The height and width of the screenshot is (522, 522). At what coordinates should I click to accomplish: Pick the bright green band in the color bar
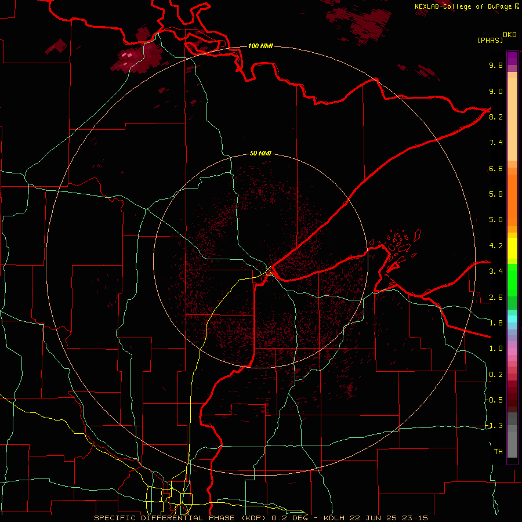pos(512,280)
